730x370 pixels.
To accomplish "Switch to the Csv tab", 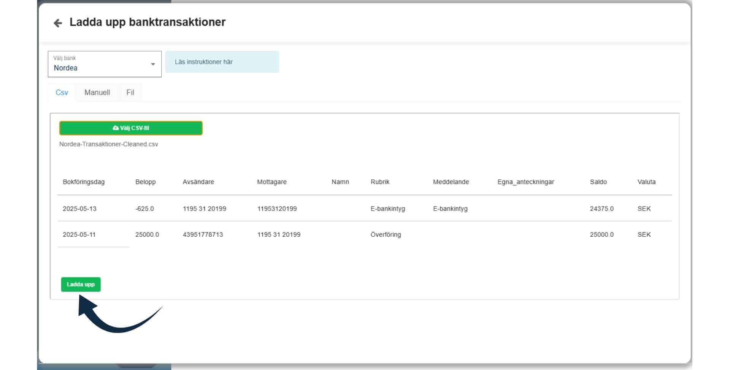I will 62,93.
